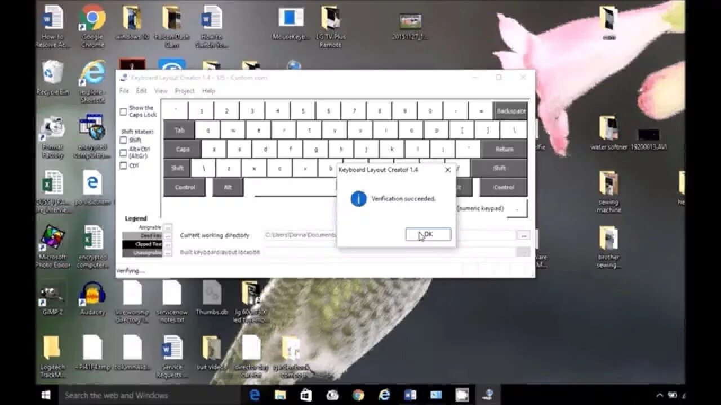This screenshot has height=405, width=721.
Task: Select the Caps key on the layout
Action: [x=183, y=149]
